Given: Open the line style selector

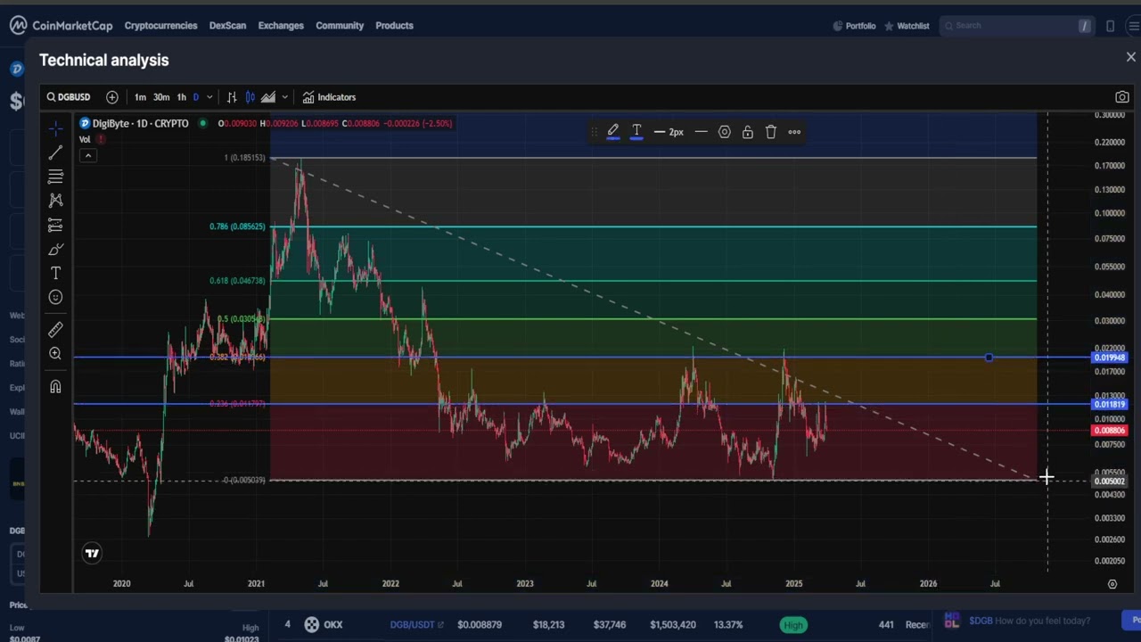Looking at the screenshot, I should [x=702, y=132].
